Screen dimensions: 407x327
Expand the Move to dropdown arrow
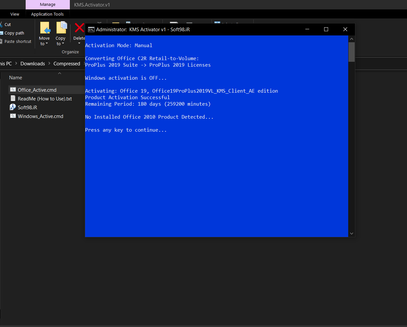point(47,44)
